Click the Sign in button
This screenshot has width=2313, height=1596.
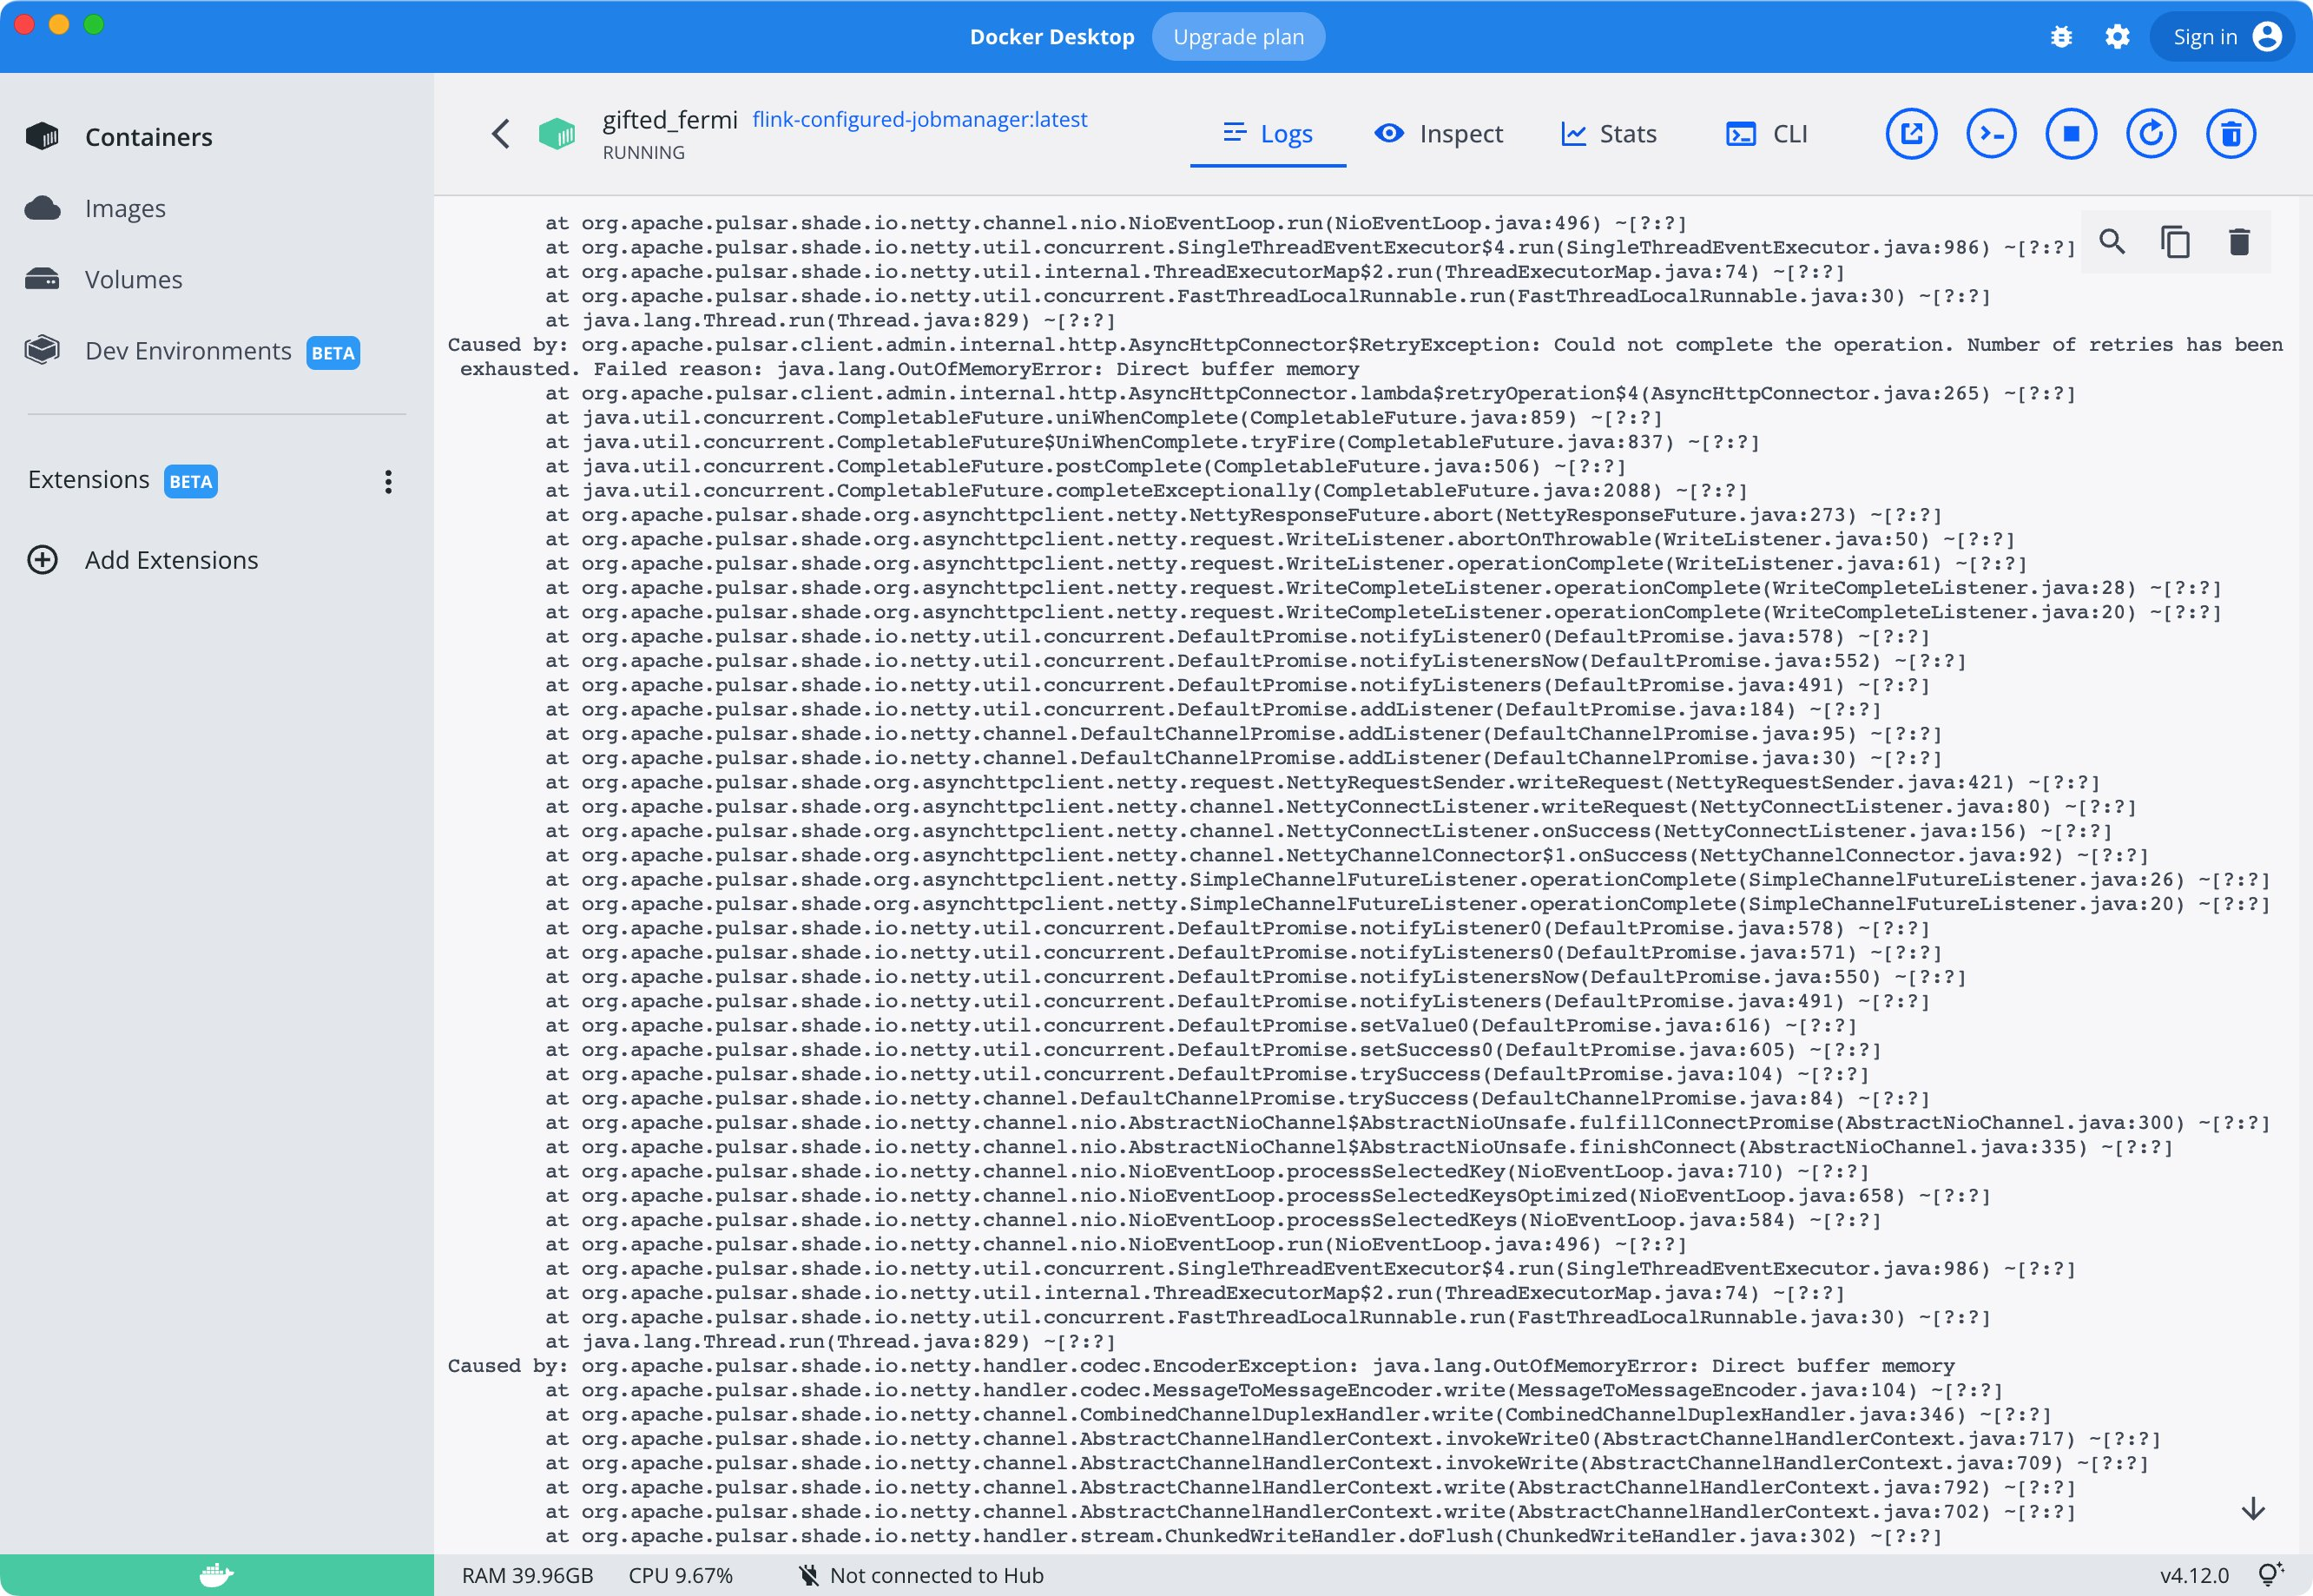point(2222,37)
